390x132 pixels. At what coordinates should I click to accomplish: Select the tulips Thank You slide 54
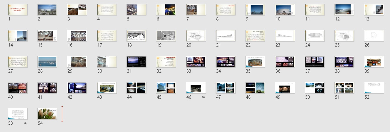tap(47, 114)
